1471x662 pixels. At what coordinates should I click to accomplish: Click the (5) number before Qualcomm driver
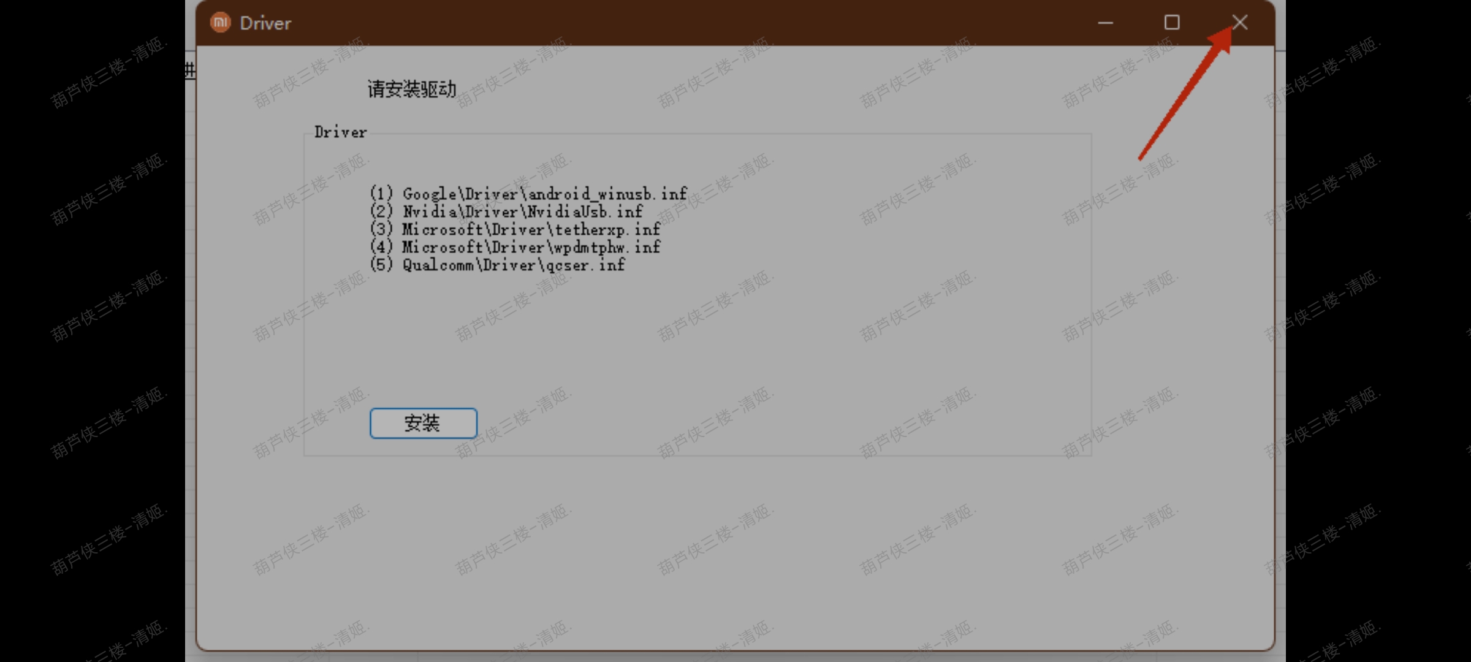tap(381, 265)
